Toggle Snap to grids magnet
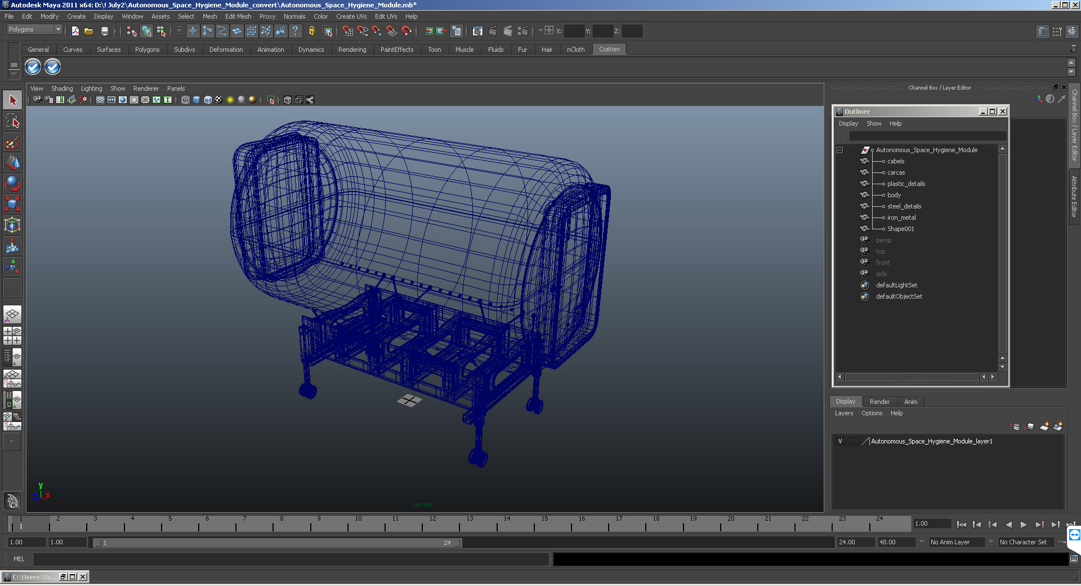 (348, 31)
